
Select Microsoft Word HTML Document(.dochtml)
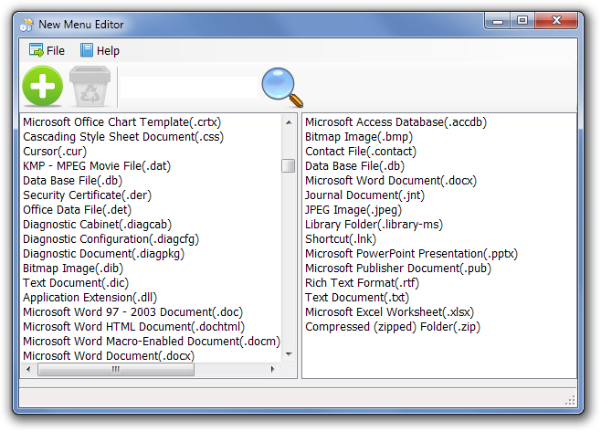click(x=133, y=326)
